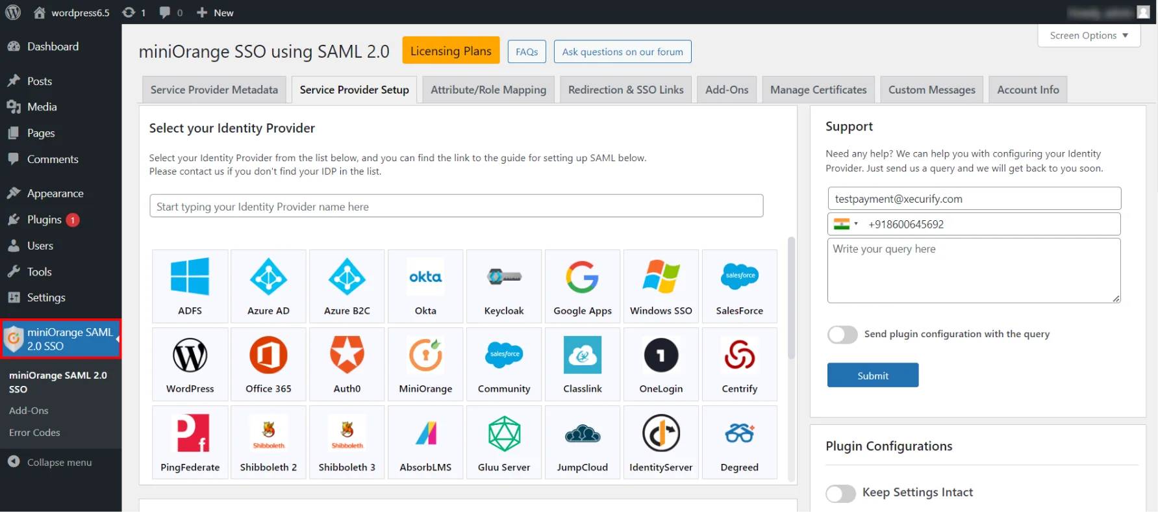Go to Attribute/Role Mapping tab

pos(488,90)
